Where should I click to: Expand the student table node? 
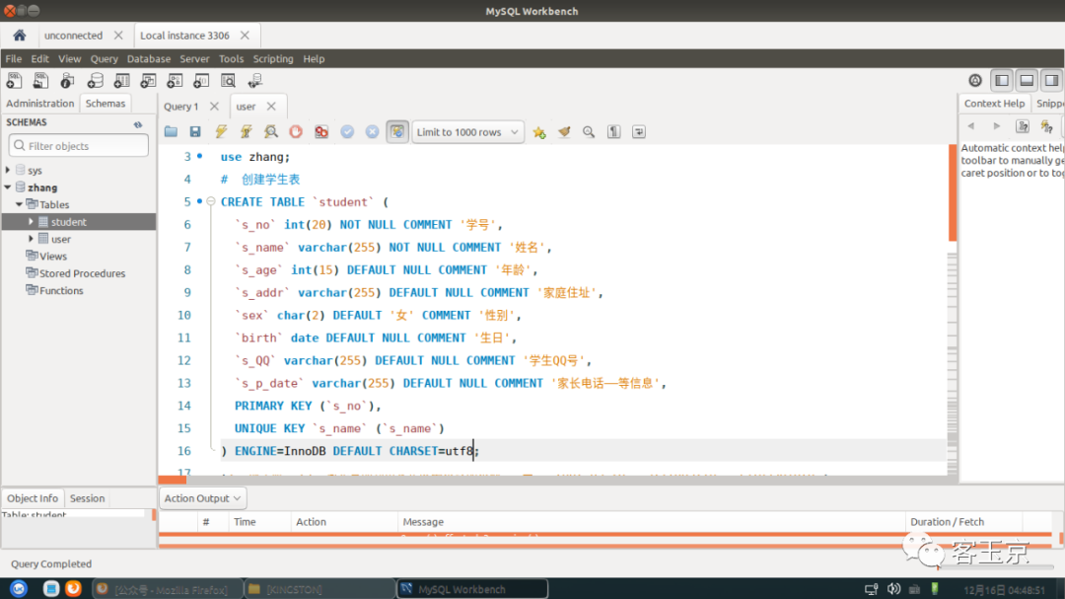click(32, 222)
